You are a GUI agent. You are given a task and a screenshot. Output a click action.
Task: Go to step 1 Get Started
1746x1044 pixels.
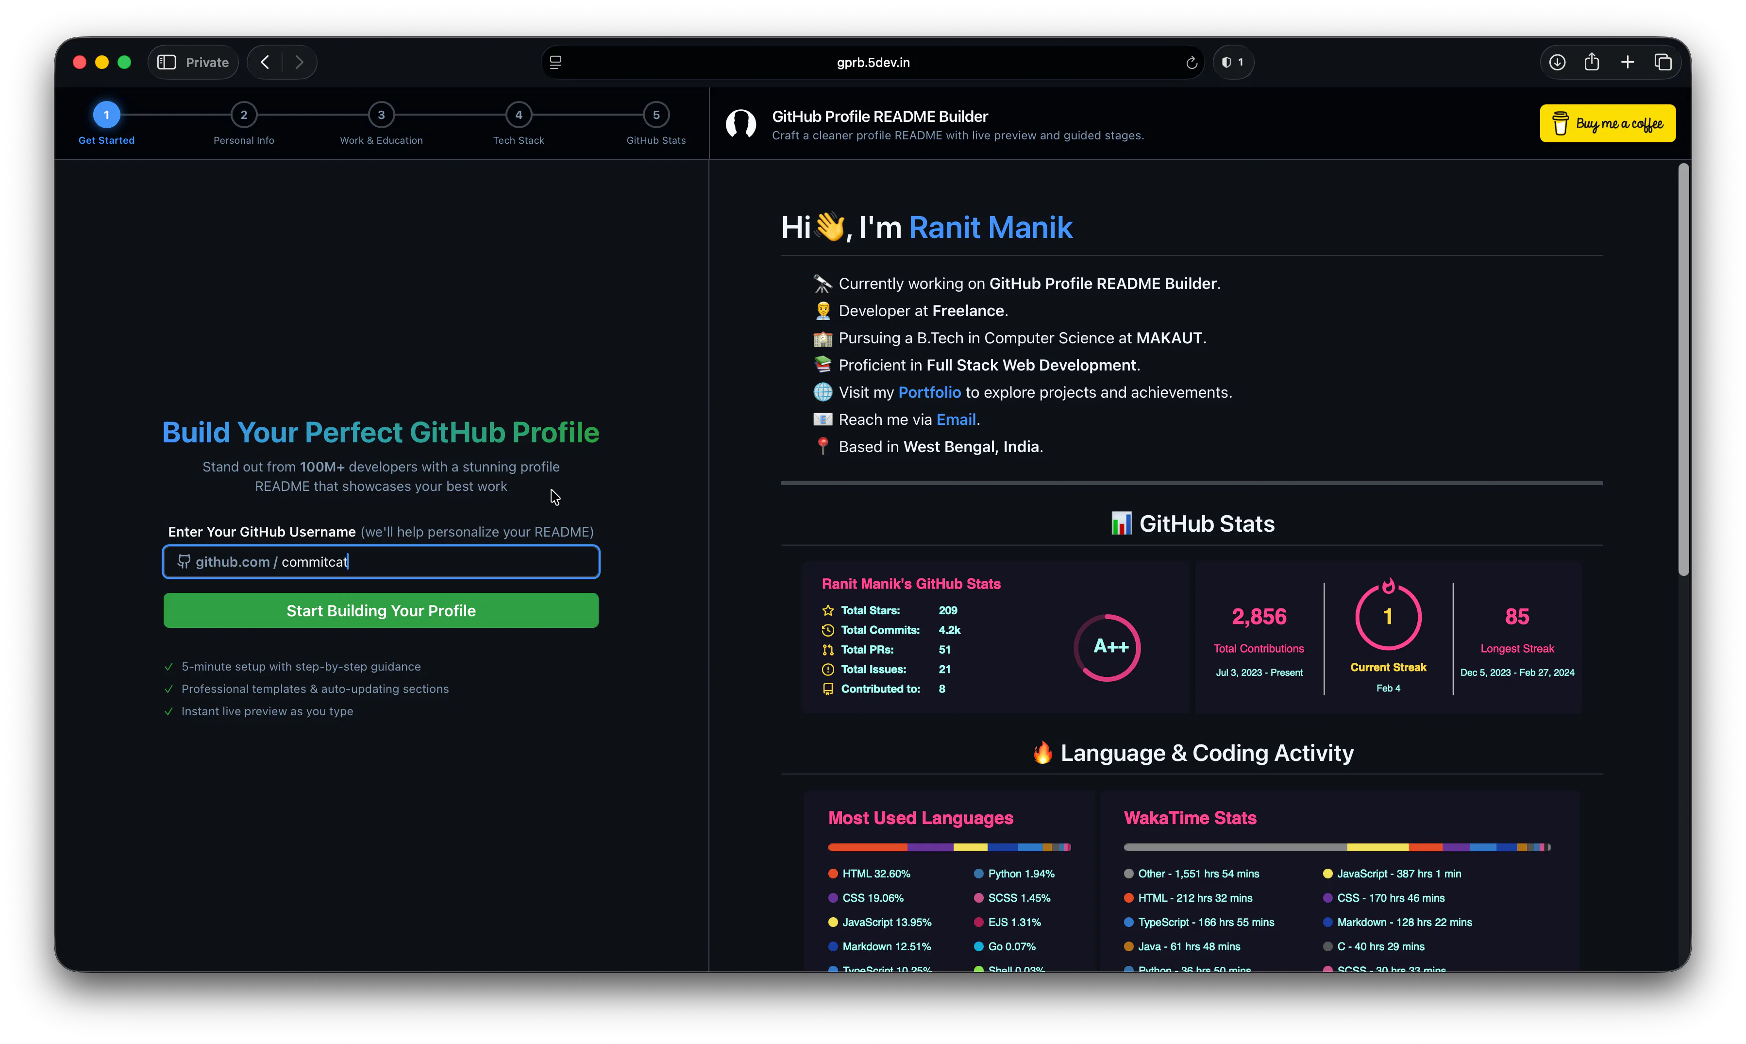coord(106,115)
